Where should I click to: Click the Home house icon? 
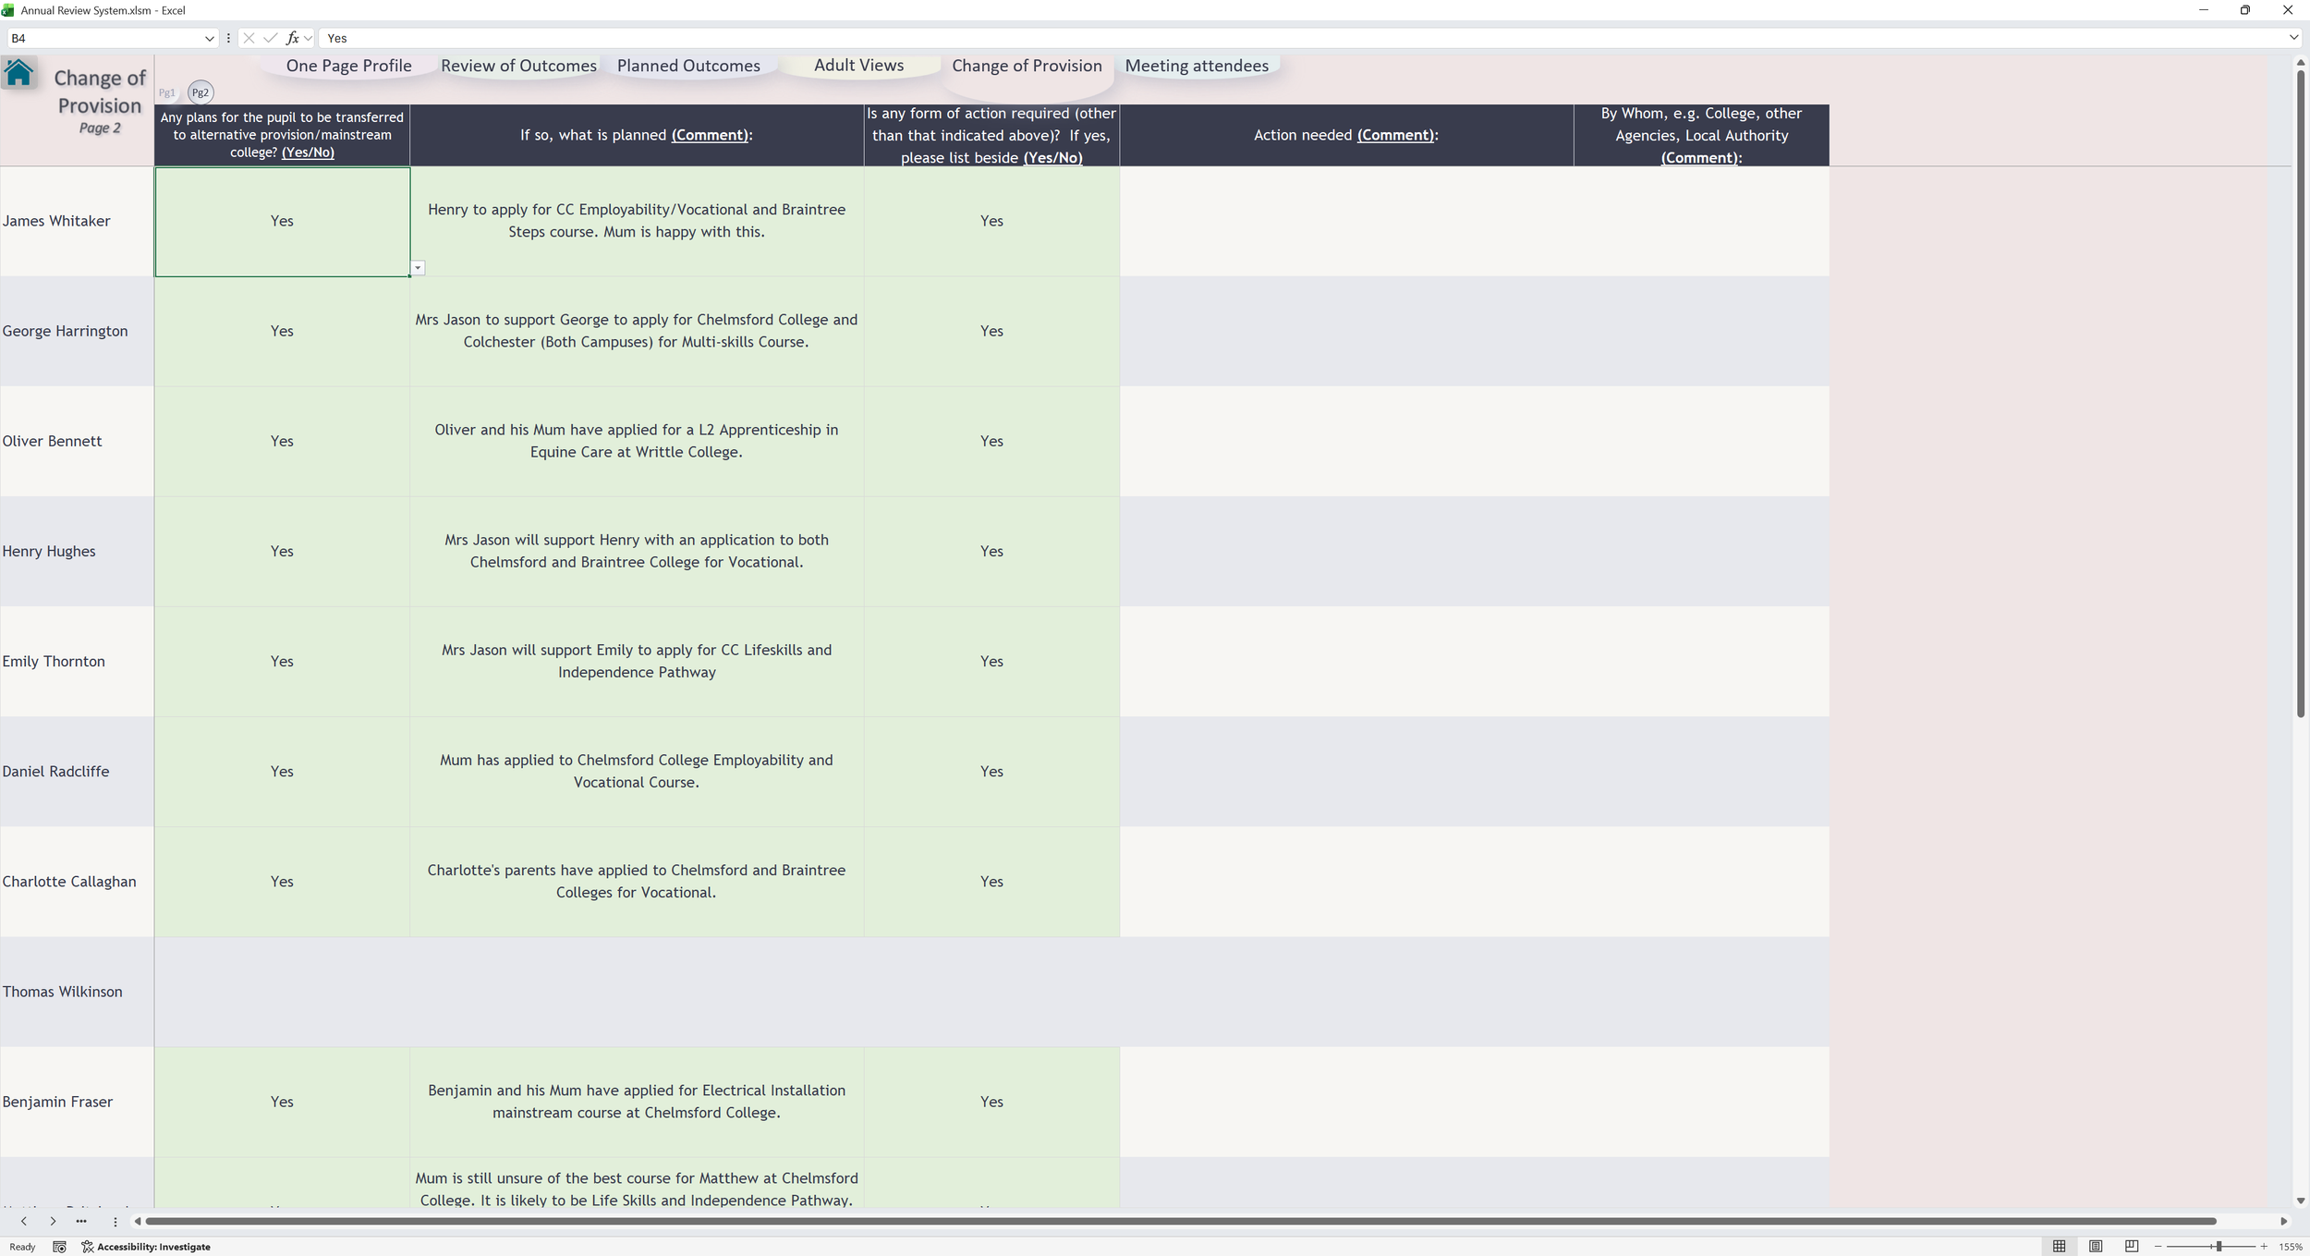click(18, 72)
